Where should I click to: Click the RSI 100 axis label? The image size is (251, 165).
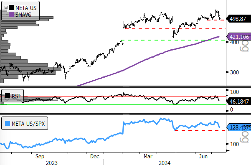coord(235,92)
